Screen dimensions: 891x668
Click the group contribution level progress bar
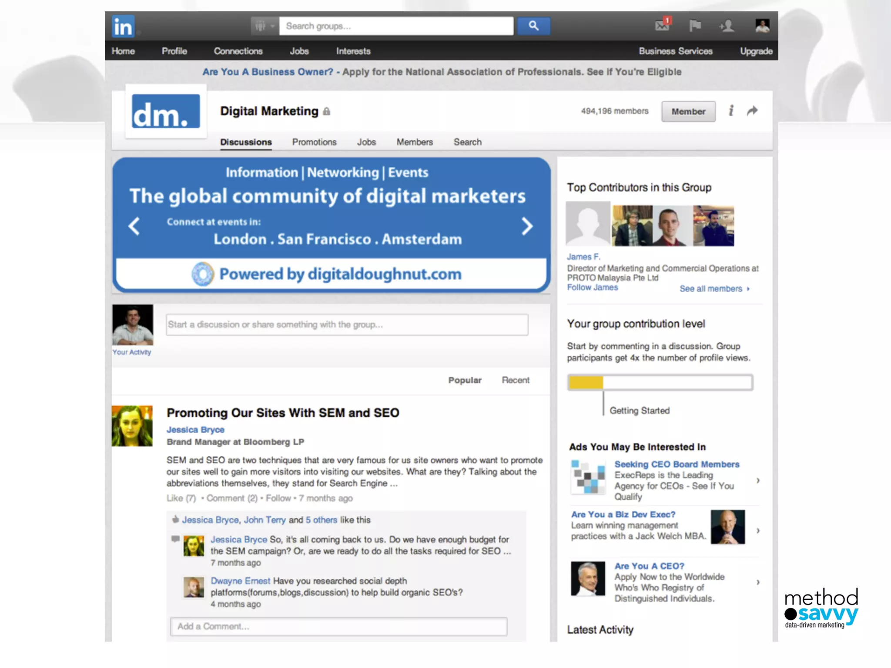[660, 382]
